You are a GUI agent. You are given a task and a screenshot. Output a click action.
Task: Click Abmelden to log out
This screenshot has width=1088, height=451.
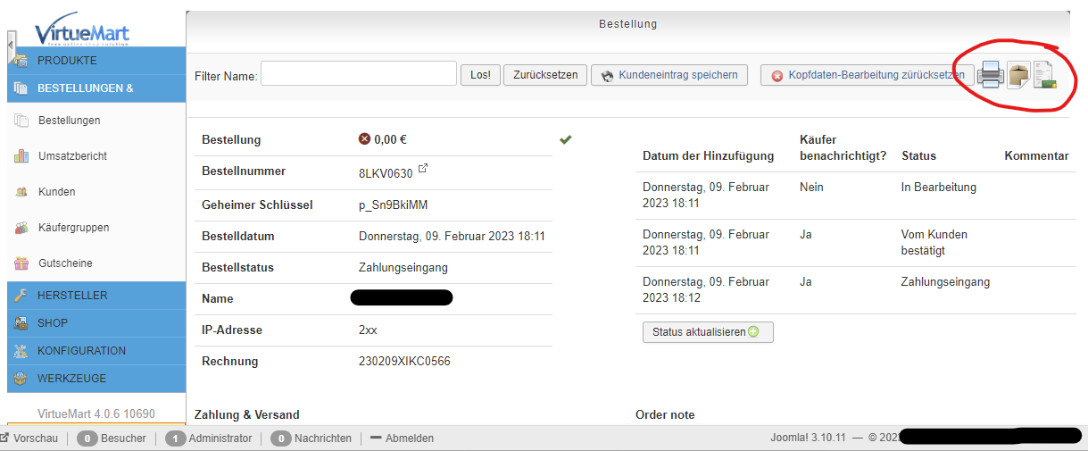click(x=409, y=438)
